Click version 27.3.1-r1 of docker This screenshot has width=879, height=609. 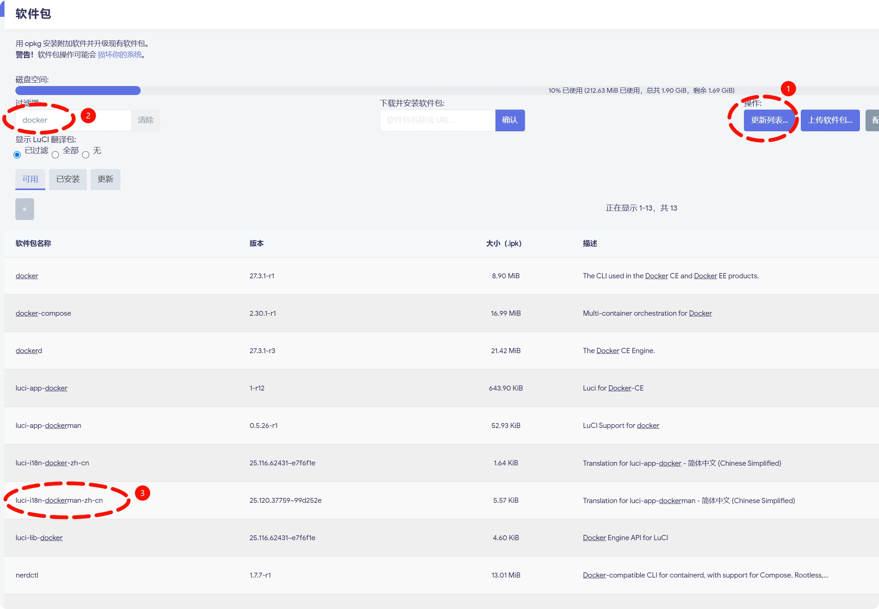tap(262, 276)
